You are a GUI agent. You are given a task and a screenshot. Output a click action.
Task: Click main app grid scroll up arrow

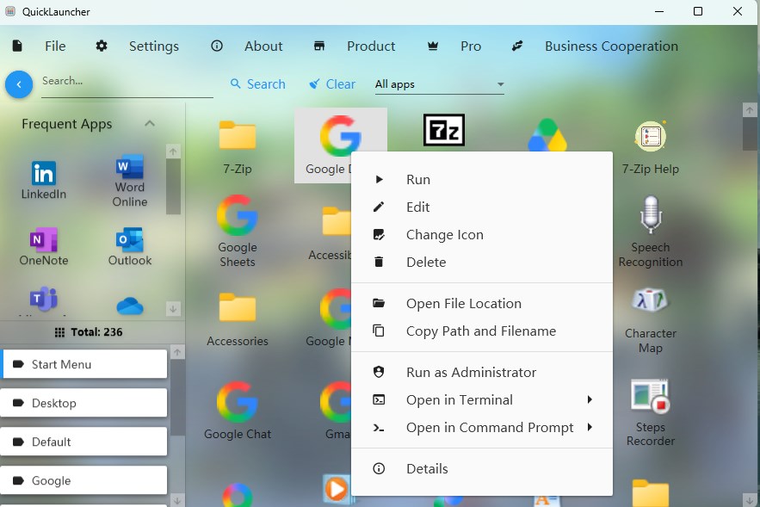pyautogui.click(x=750, y=110)
